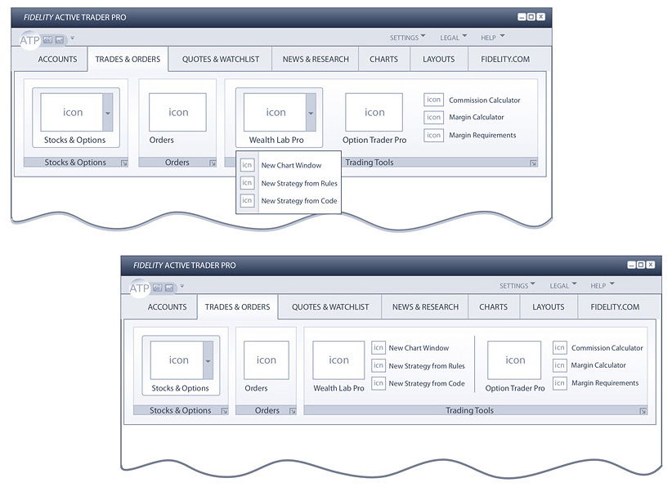This screenshot has height=487, width=672.
Task: Open Stocks & Options group launcher, upper window
Action: click(124, 163)
